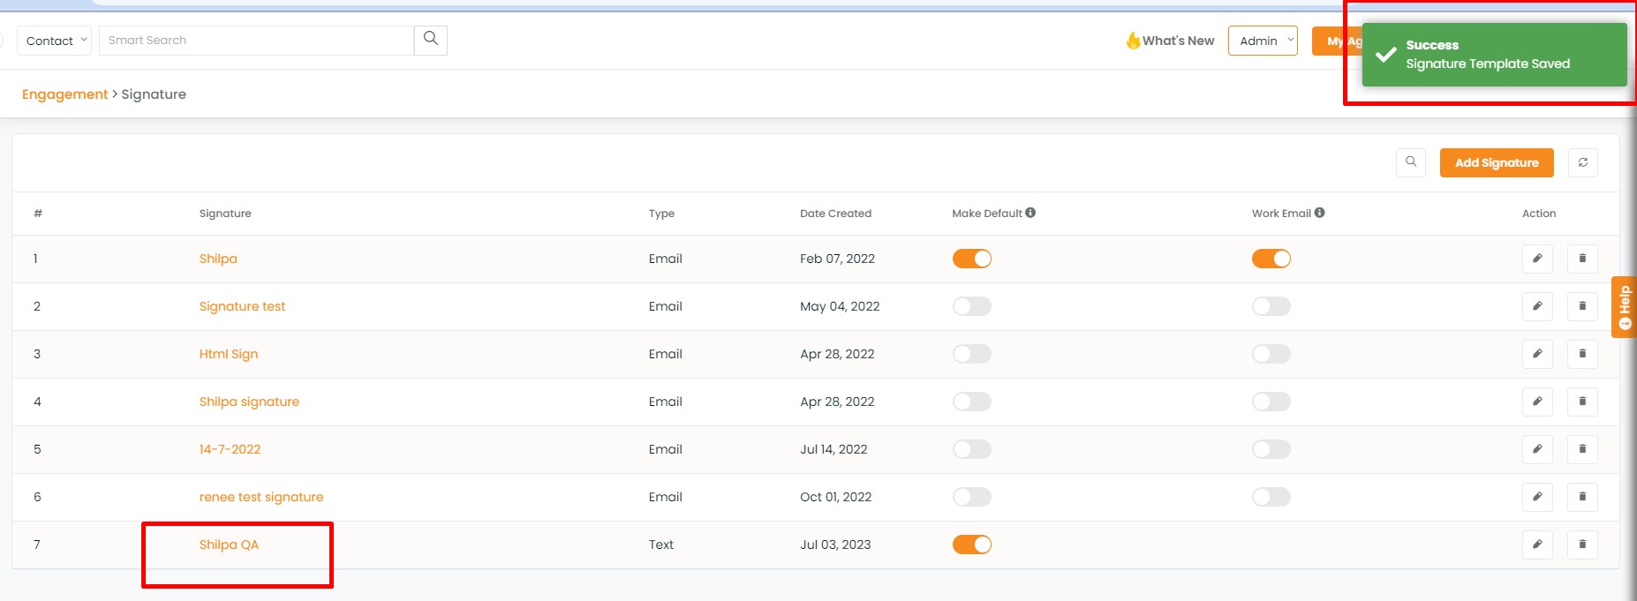This screenshot has width=1637, height=601.
Task: Edit the Shilpa signature
Action: [1537, 259]
